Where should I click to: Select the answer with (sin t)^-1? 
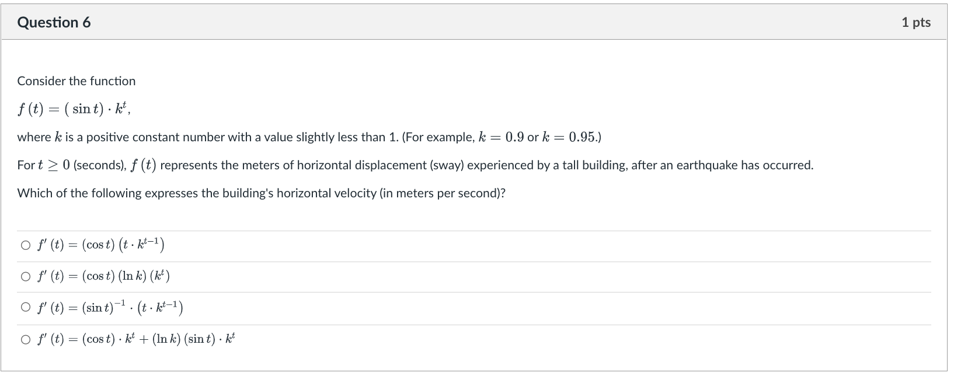(x=26, y=308)
